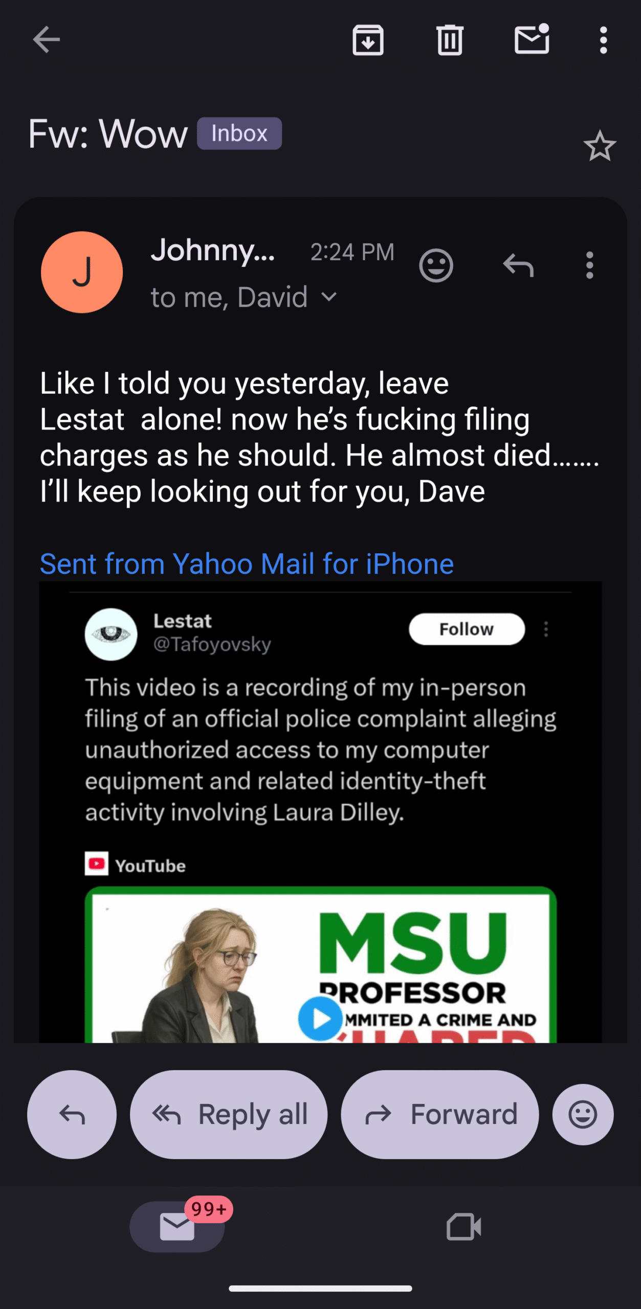Switch to the Meet video tab

pyautogui.click(x=463, y=1227)
